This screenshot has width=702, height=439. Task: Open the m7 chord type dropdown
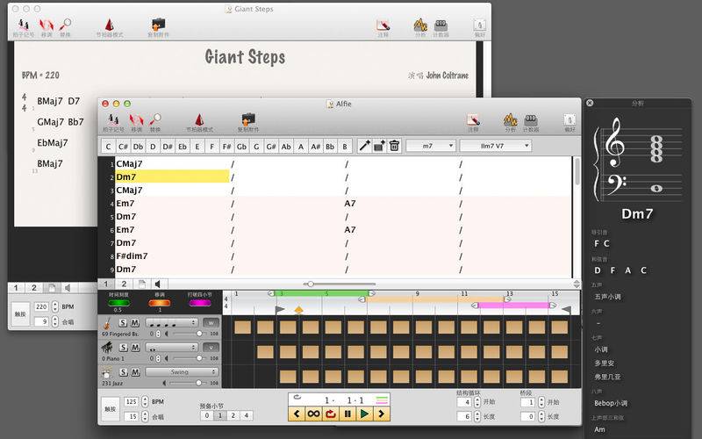(x=431, y=146)
